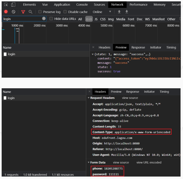This screenshot has height=179, width=183.
Task: Check the Hide data URLs box
Action: tap(51, 19)
